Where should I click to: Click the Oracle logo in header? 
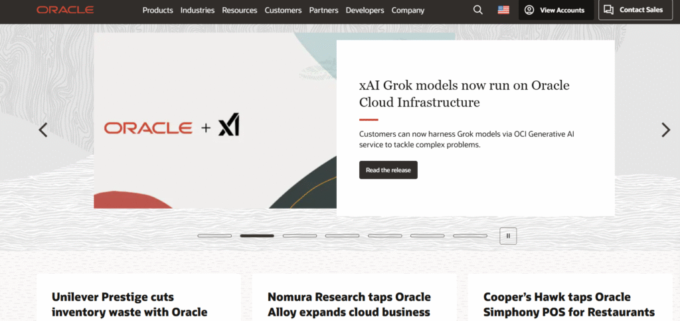(65, 10)
